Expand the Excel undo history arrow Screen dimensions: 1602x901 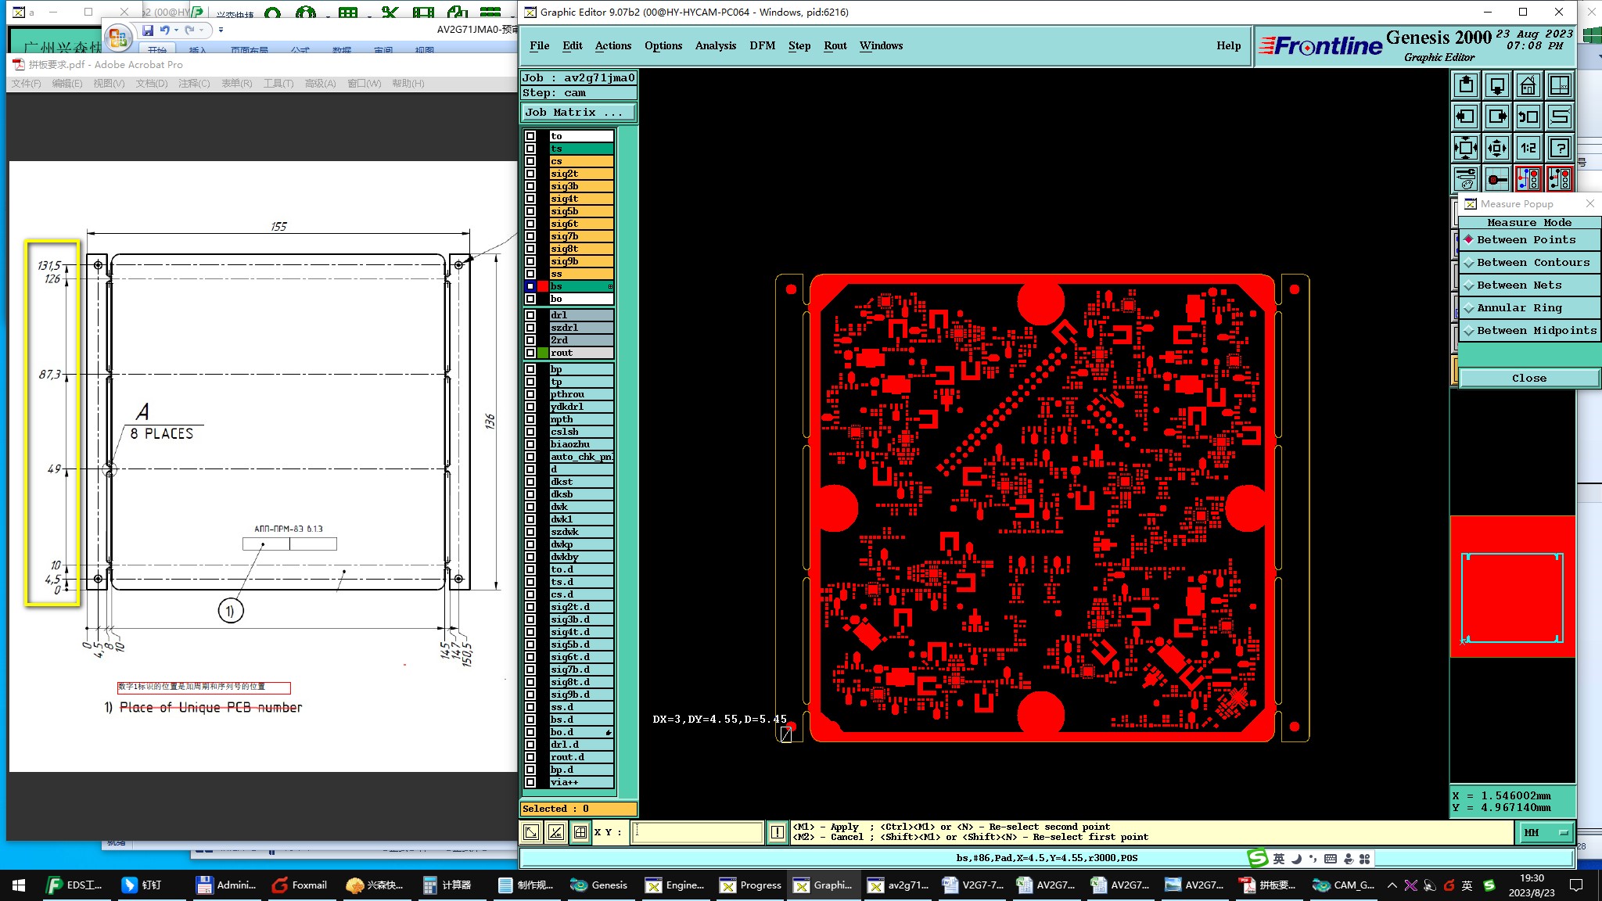pyautogui.click(x=176, y=31)
